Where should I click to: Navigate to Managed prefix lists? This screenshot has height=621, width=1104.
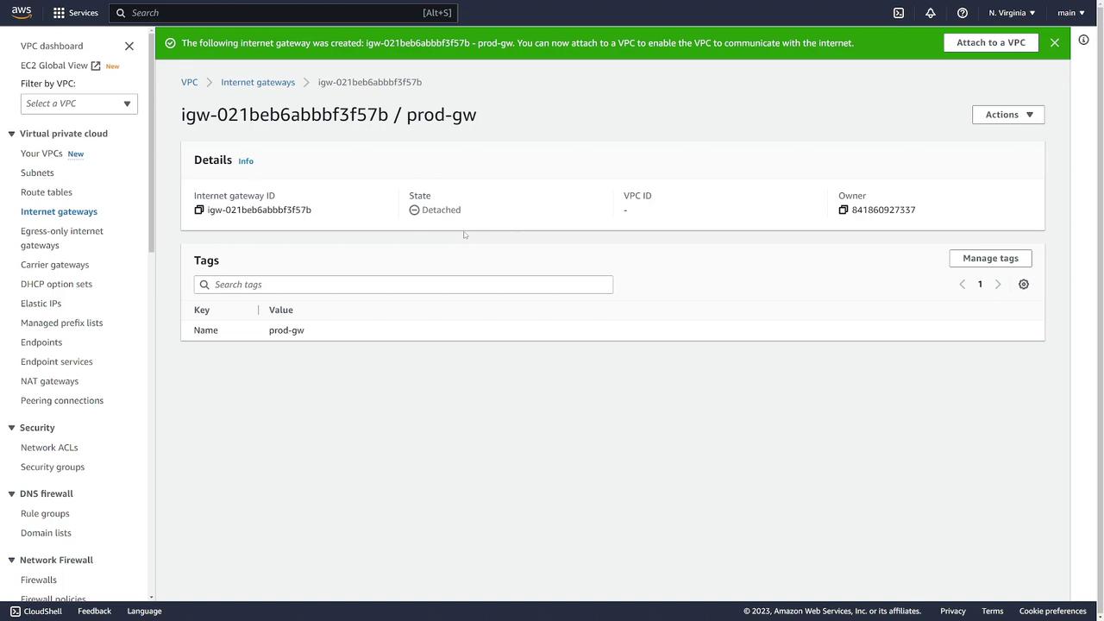pyautogui.click(x=61, y=323)
